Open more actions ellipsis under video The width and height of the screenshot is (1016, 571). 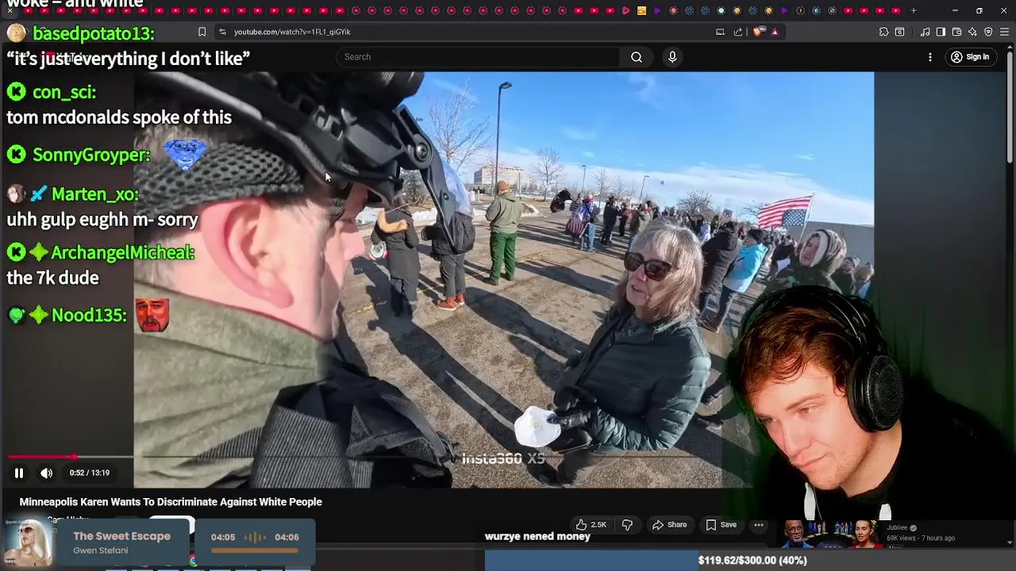(759, 524)
